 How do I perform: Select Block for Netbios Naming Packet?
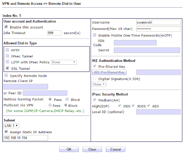tap(67, 99)
